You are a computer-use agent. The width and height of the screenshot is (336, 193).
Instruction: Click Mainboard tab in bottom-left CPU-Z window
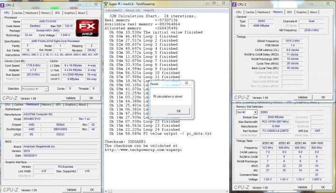pos(32,105)
